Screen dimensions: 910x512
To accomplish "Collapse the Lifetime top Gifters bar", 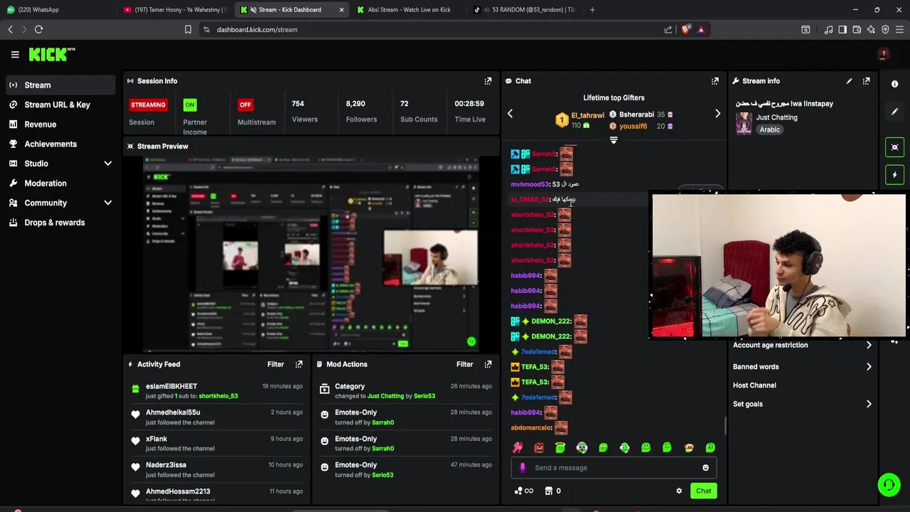I will pos(614,140).
